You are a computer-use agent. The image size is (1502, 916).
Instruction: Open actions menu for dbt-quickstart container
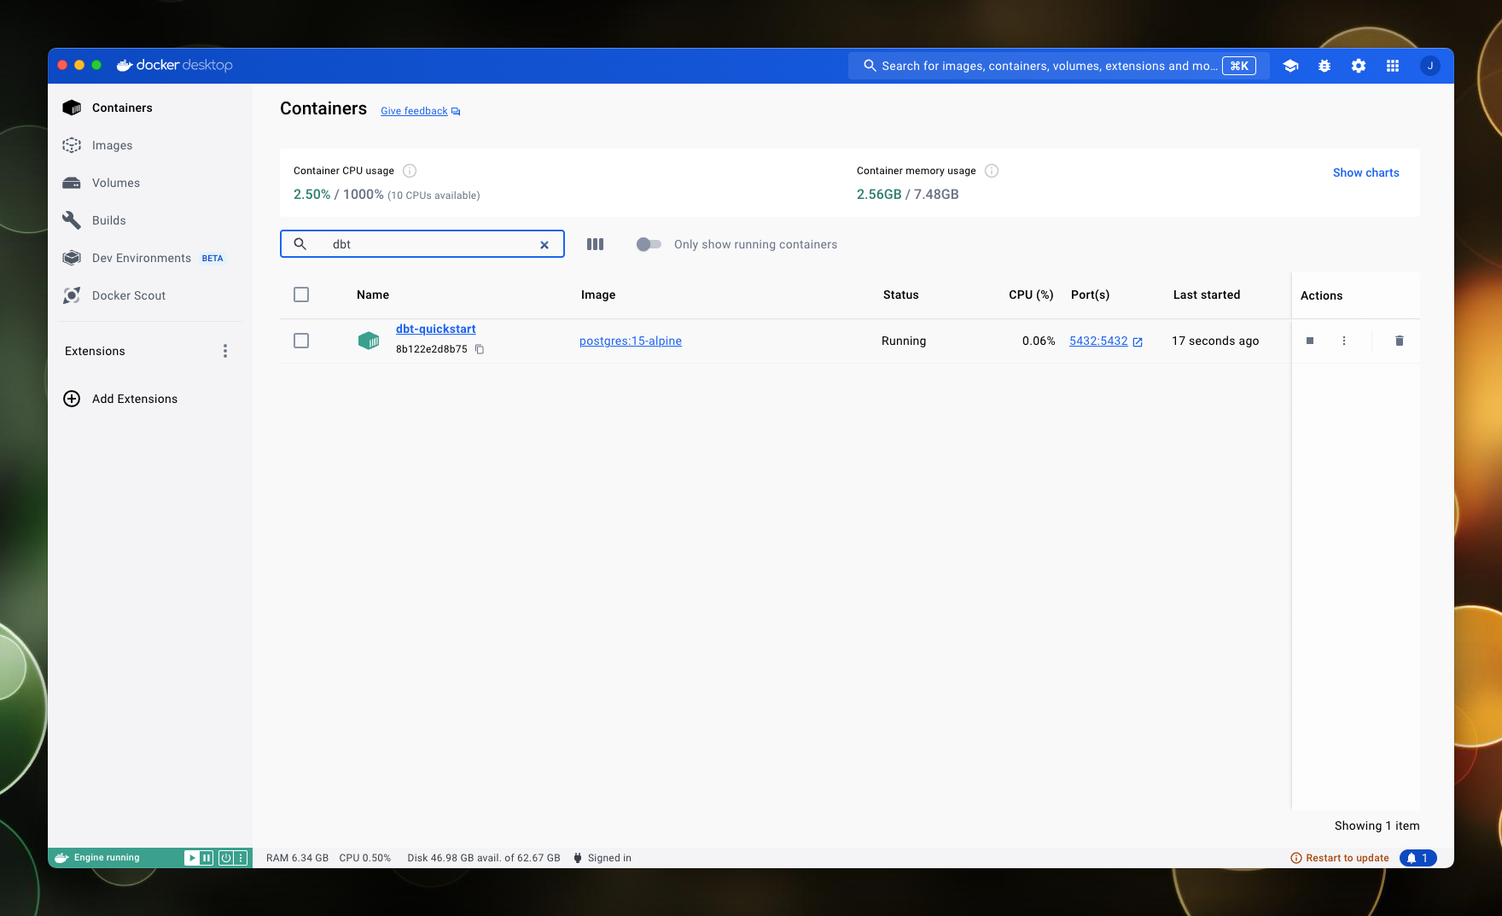click(x=1343, y=341)
